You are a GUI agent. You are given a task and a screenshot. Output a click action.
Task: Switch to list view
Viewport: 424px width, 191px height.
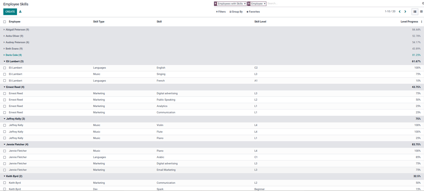415,12
